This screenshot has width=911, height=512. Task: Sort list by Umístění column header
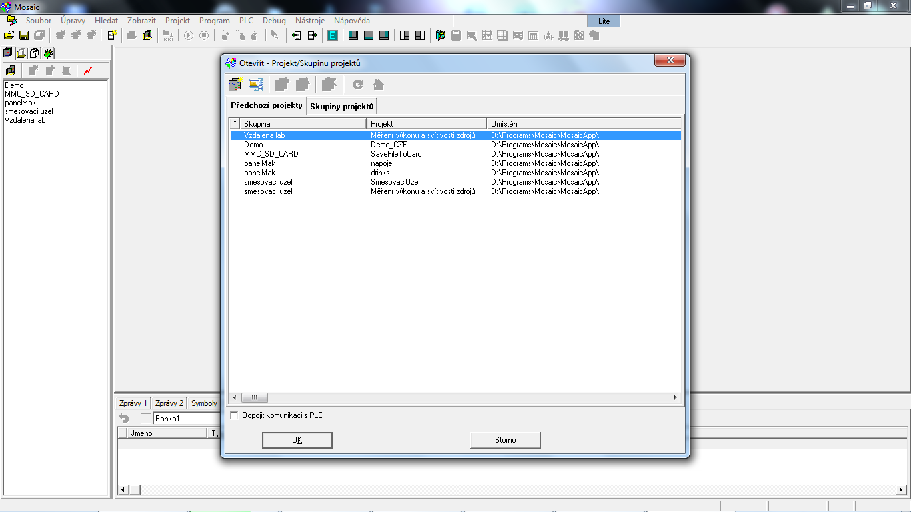[x=584, y=123]
